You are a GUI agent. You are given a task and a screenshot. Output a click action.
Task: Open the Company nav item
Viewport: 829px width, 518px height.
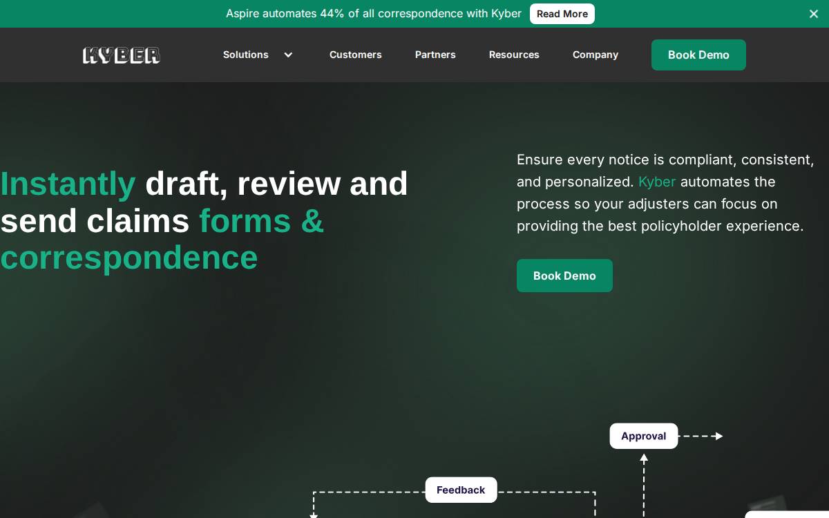click(x=595, y=55)
